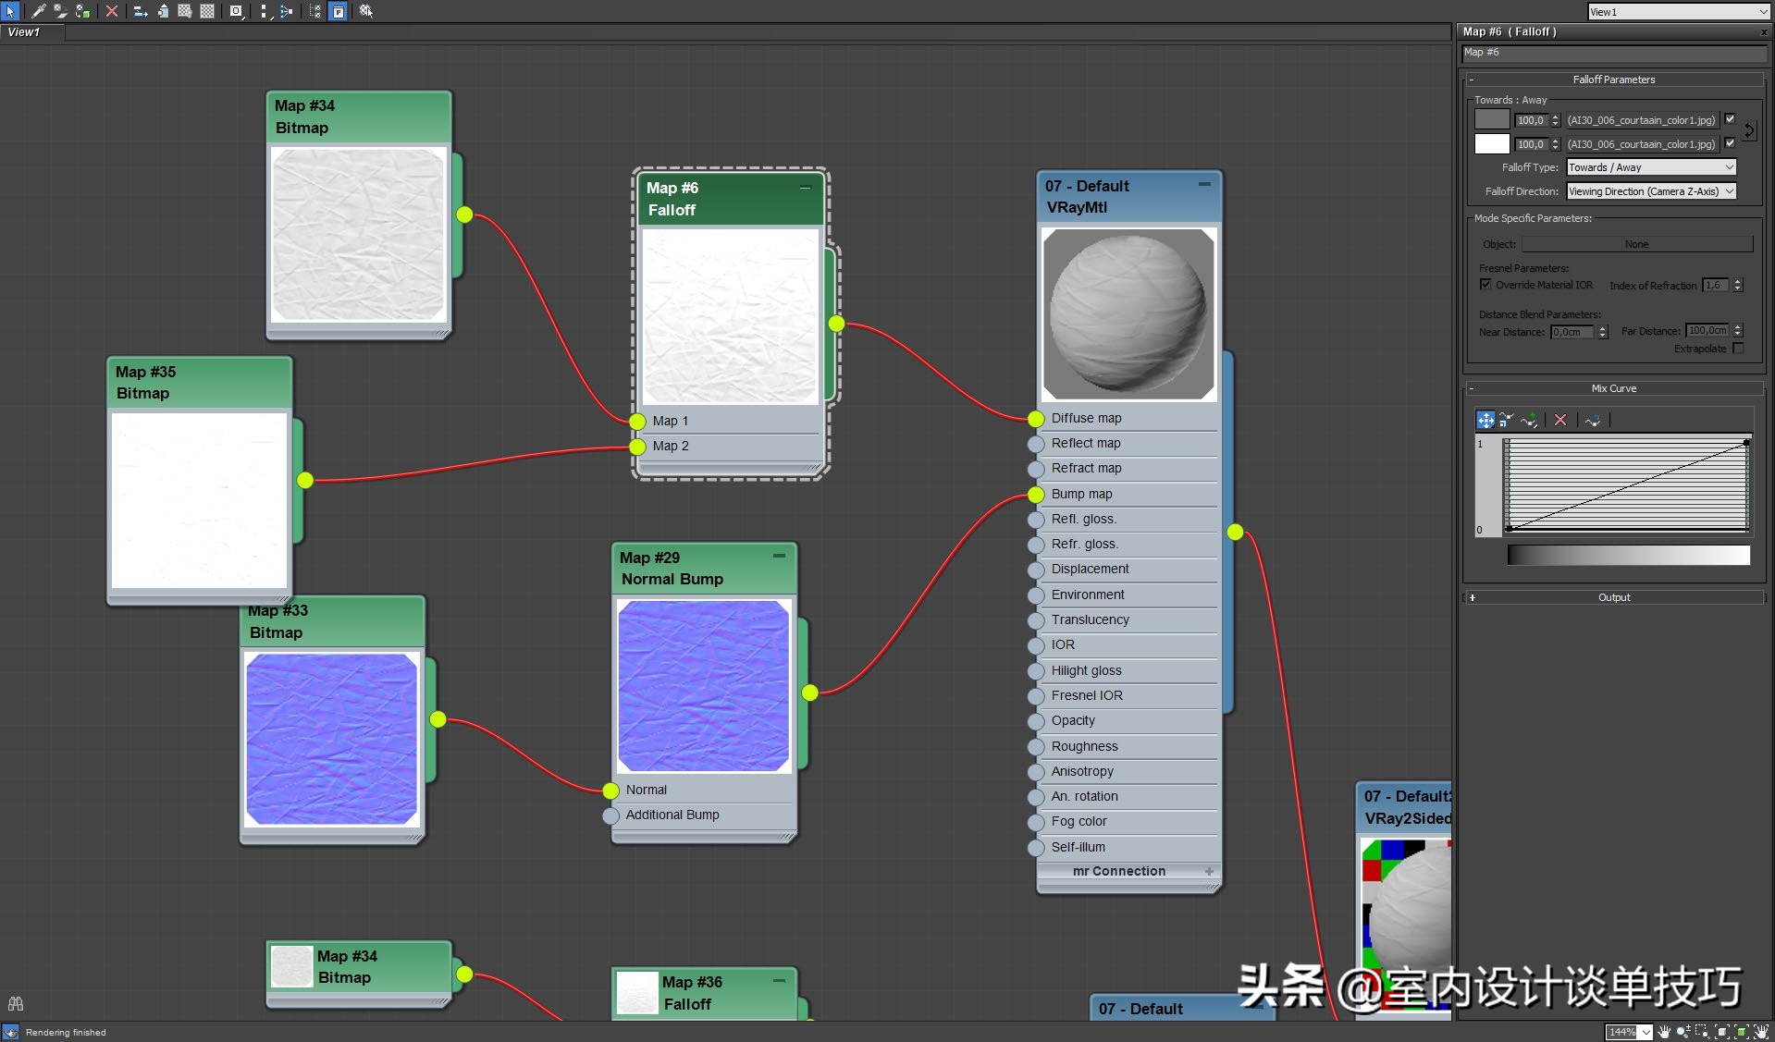
Task: Open the Falloff Type dropdown
Action: [x=1651, y=167]
